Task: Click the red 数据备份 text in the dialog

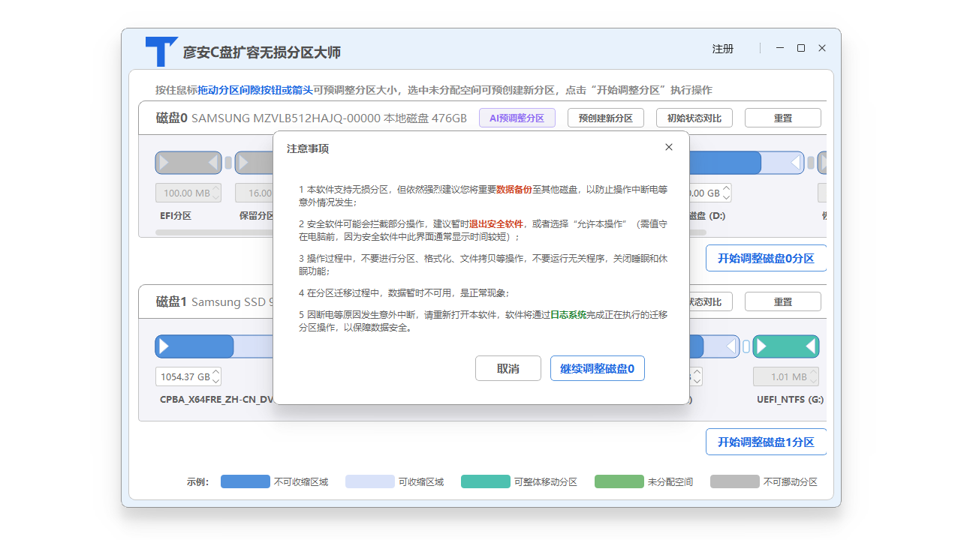Action: tap(514, 190)
